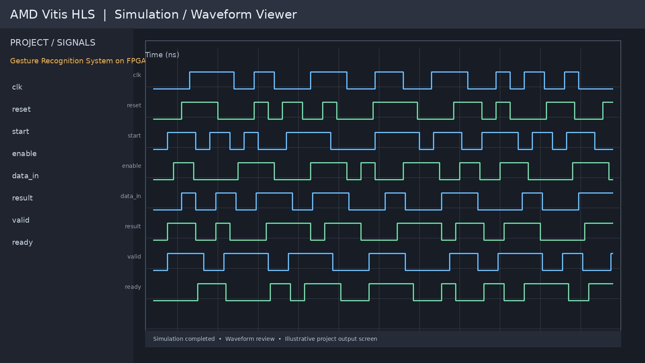This screenshot has height=363, width=645.
Task: Click the Time (ns) axis label
Action: (162, 55)
